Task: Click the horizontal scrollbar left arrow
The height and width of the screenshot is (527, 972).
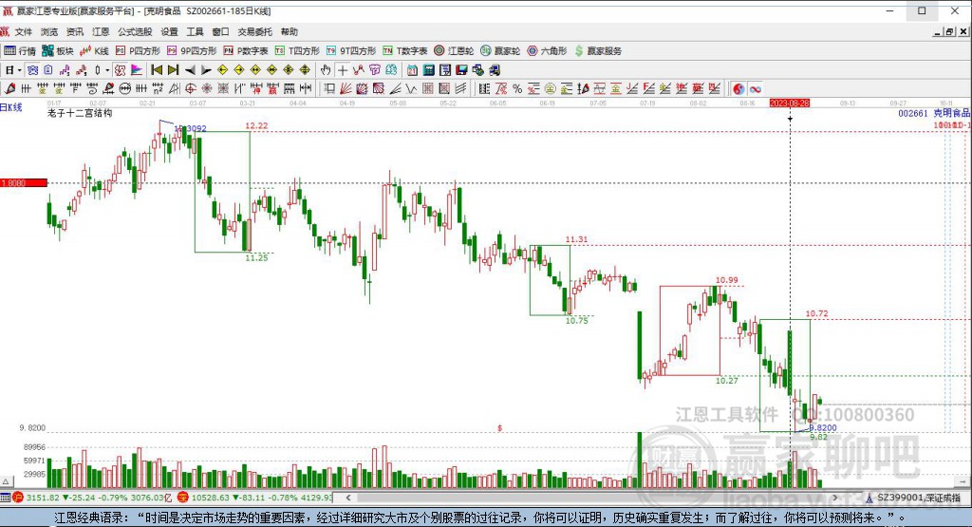Action: pyautogui.click(x=348, y=498)
